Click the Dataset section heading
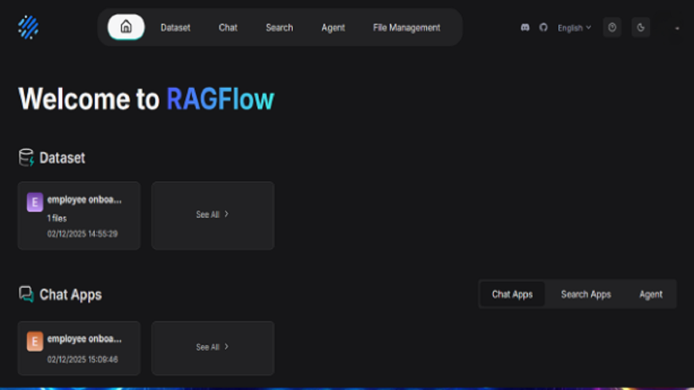 [62, 158]
